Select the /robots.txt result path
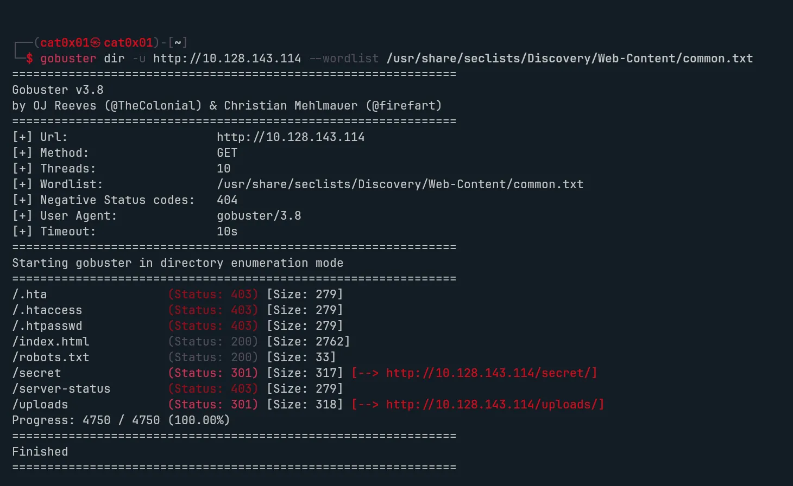This screenshot has width=793, height=486. [51, 357]
